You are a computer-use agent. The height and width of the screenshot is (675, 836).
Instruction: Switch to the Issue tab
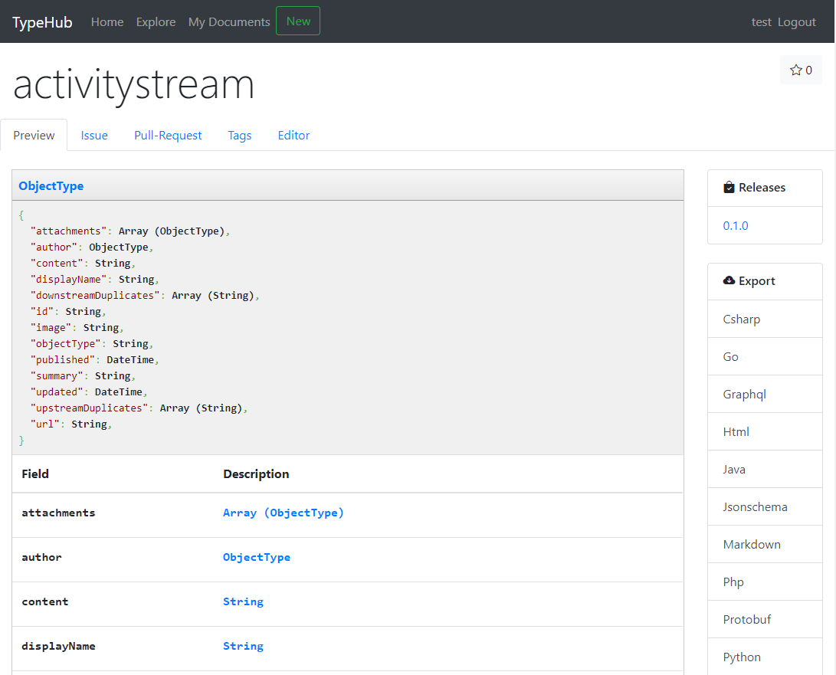click(x=94, y=136)
